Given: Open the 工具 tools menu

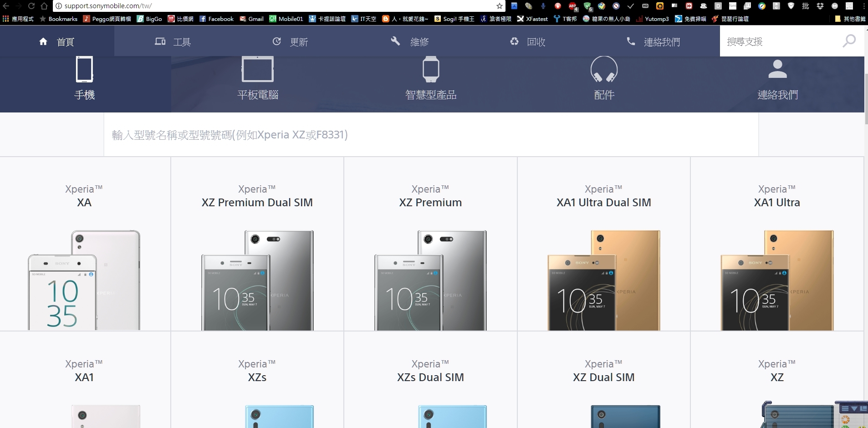Looking at the screenshot, I should (x=173, y=41).
